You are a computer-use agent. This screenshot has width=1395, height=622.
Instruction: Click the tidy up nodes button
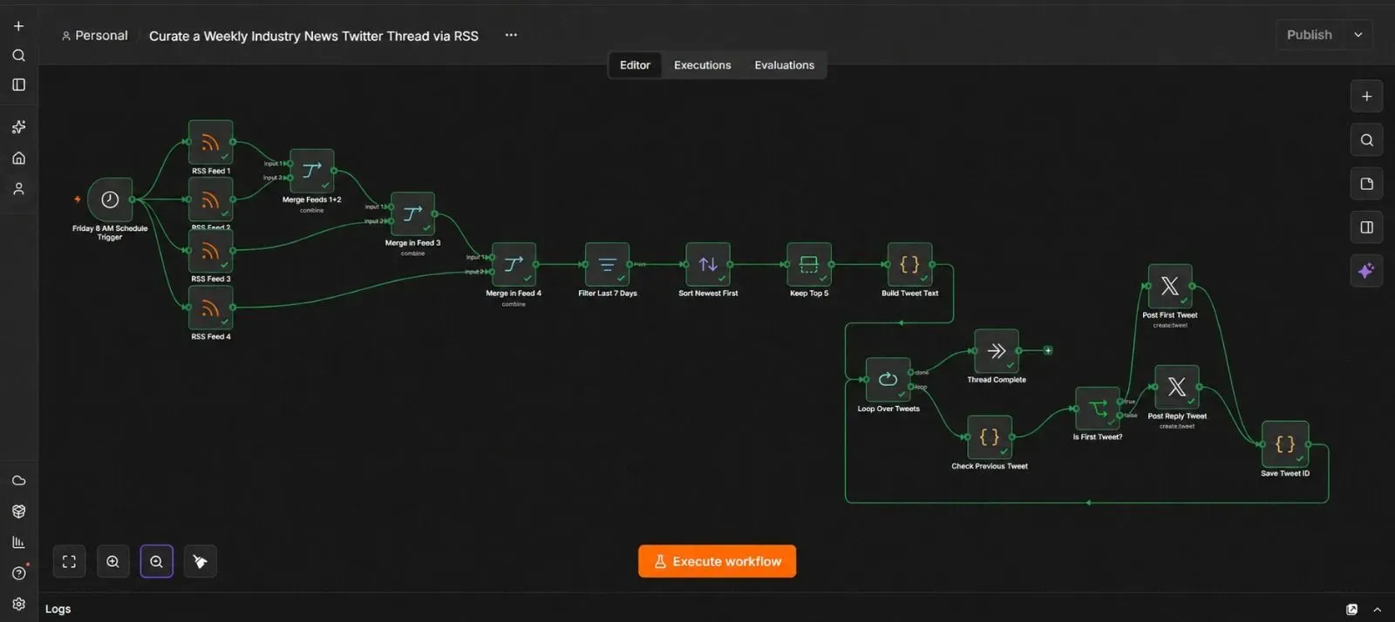point(200,562)
